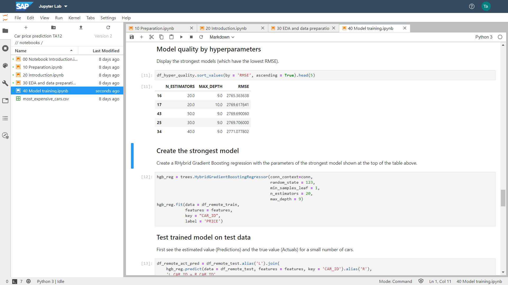Show running kernels and terminals panel

5,48
